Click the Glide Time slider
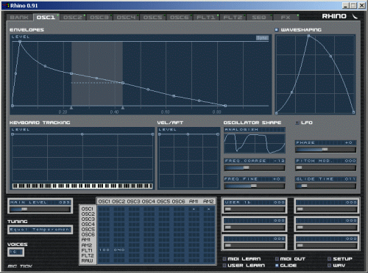Screen dimensions: 368x273 (325, 186)
